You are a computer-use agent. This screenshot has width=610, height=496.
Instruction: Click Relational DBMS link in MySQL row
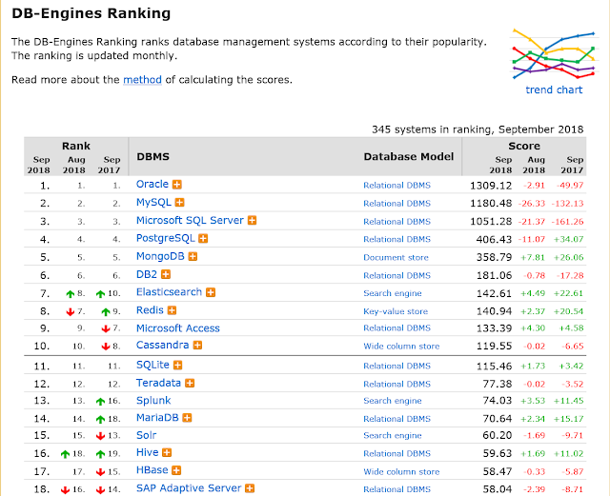(396, 204)
